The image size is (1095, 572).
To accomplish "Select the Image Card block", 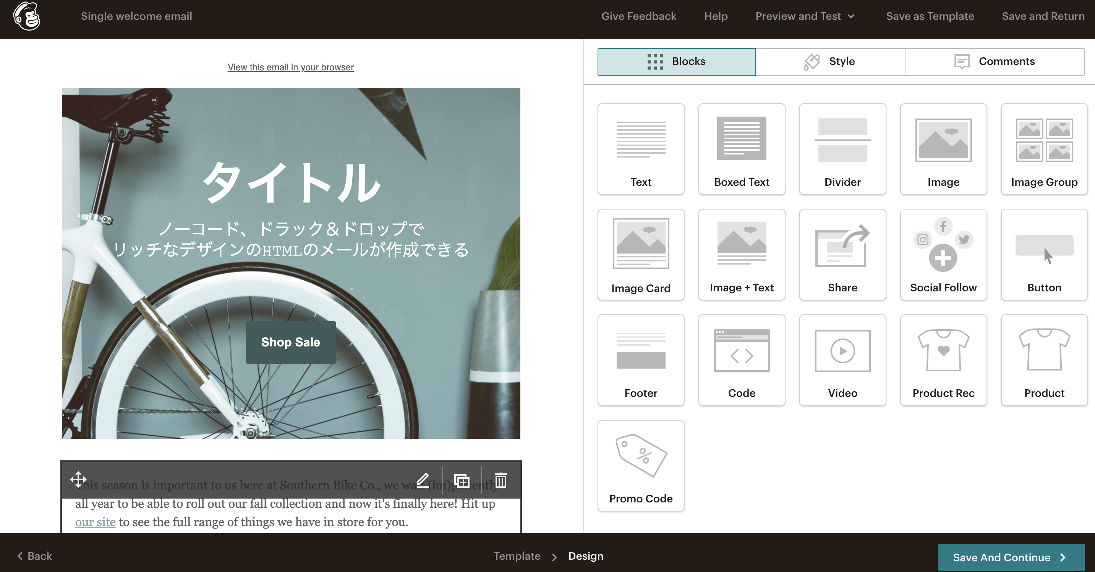I will pyautogui.click(x=641, y=254).
